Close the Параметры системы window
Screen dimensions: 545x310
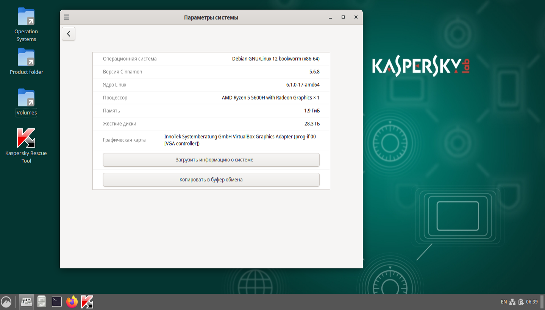tap(356, 17)
